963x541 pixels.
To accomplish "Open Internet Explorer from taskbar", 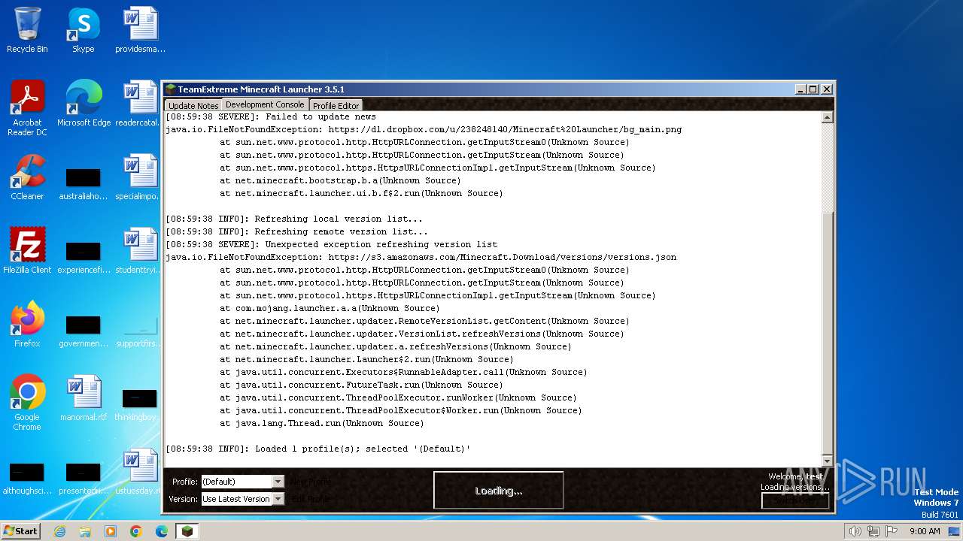I will click(60, 531).
